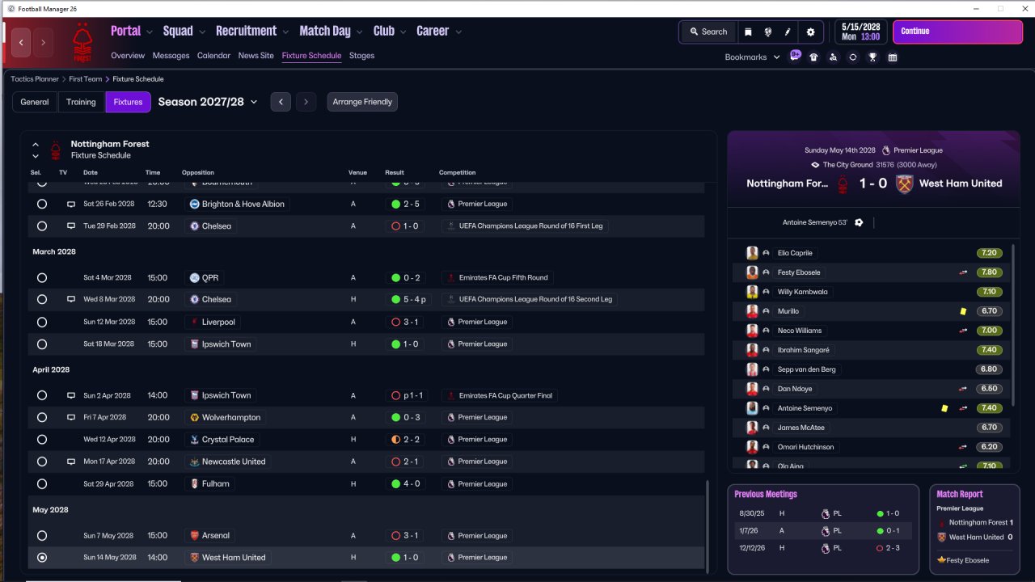Viewport: 1035px width, 582px height.
Task: Click the QPR club badge icon
Action: 194,277
